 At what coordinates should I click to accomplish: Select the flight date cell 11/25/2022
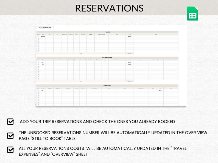(43, 36)
